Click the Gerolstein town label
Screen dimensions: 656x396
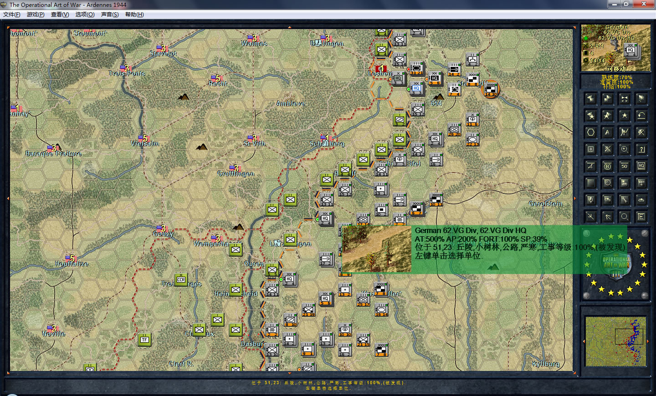point(546,203)
